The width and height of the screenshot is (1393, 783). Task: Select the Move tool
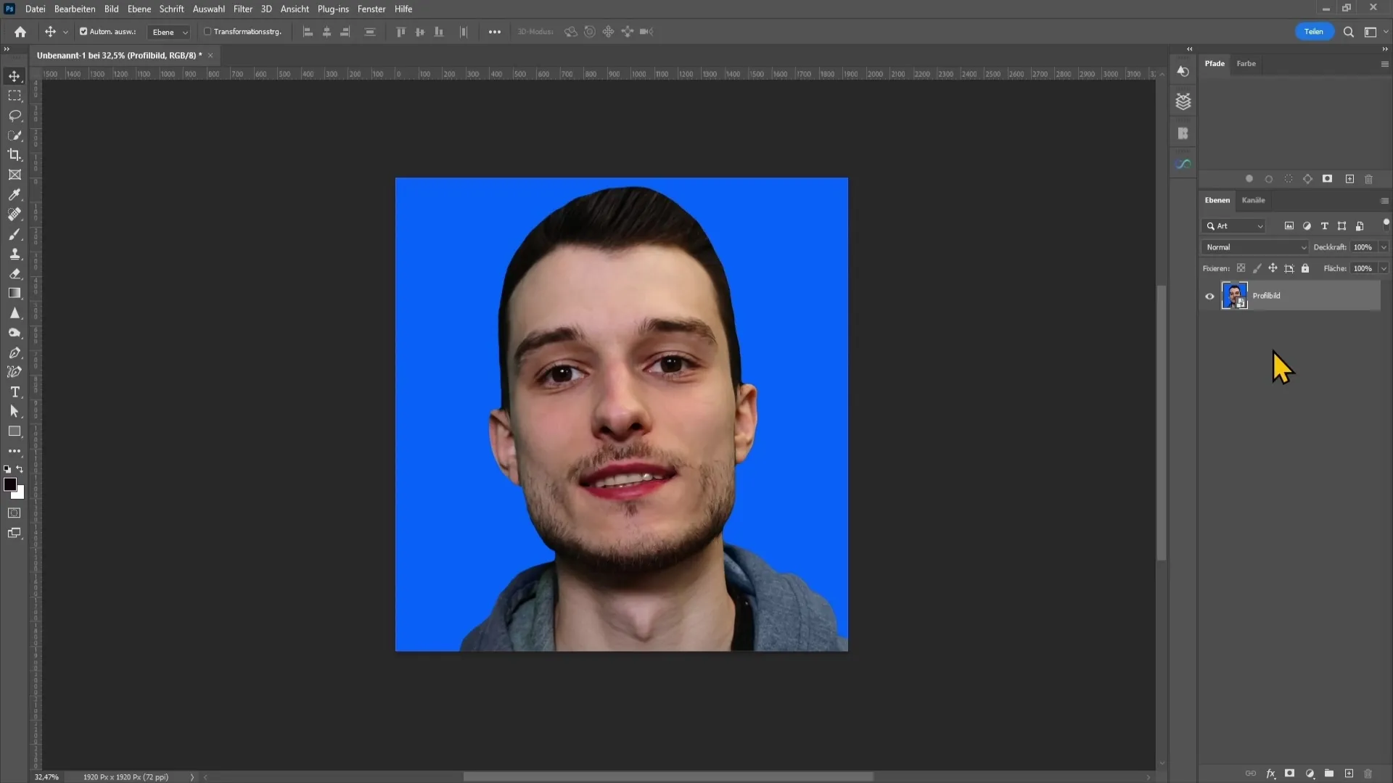[x=15, y=75]
